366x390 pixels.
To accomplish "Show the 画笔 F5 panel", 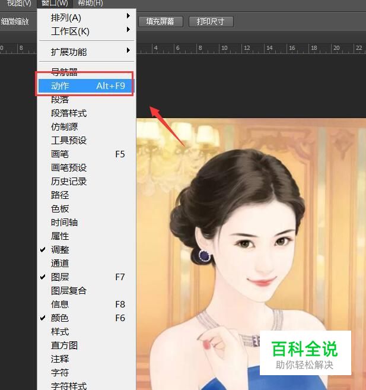I will tap(87, 154).
